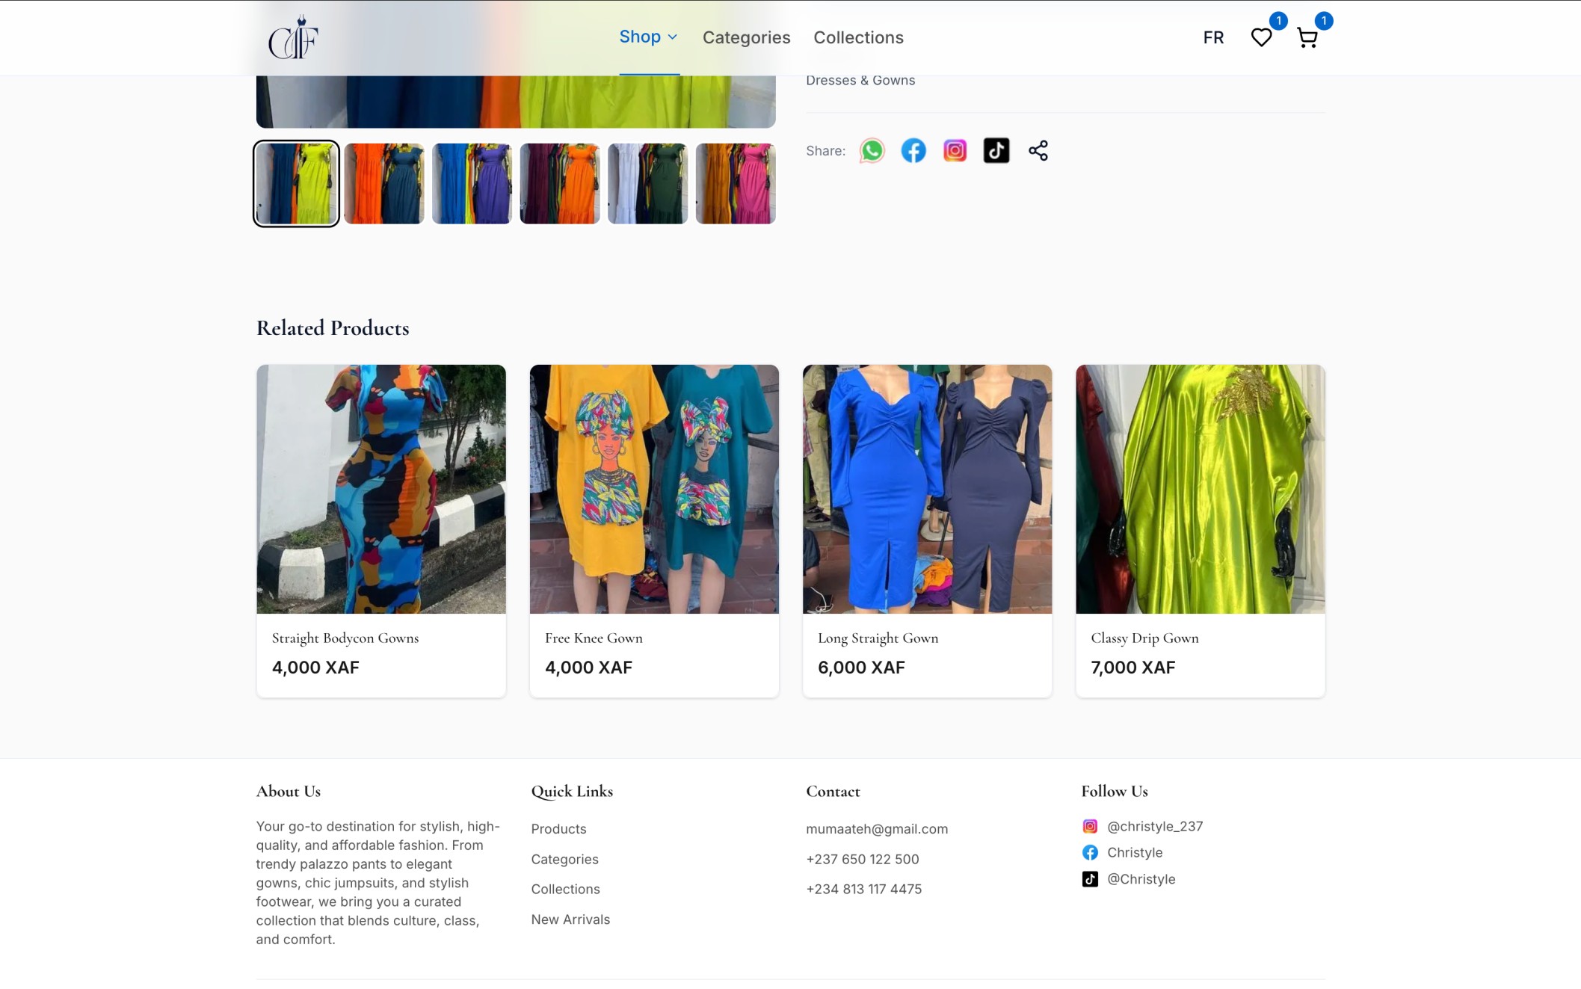Select the orange dress thumbnail
Viewport: 1581px width, 989px height.
click(383, 183)
